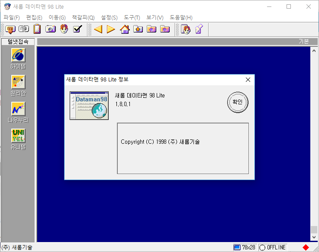Open the 도움말(H) menu

[181, 17]
